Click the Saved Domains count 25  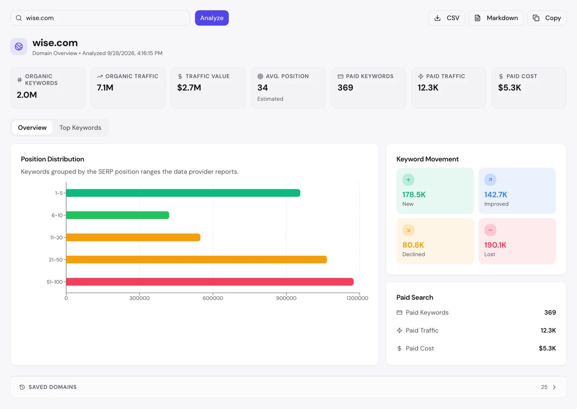click(x=544, y=387)
